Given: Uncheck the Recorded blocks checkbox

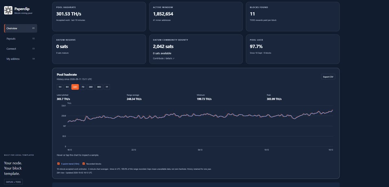Looking at the screenshot, I should coord(84,164).
